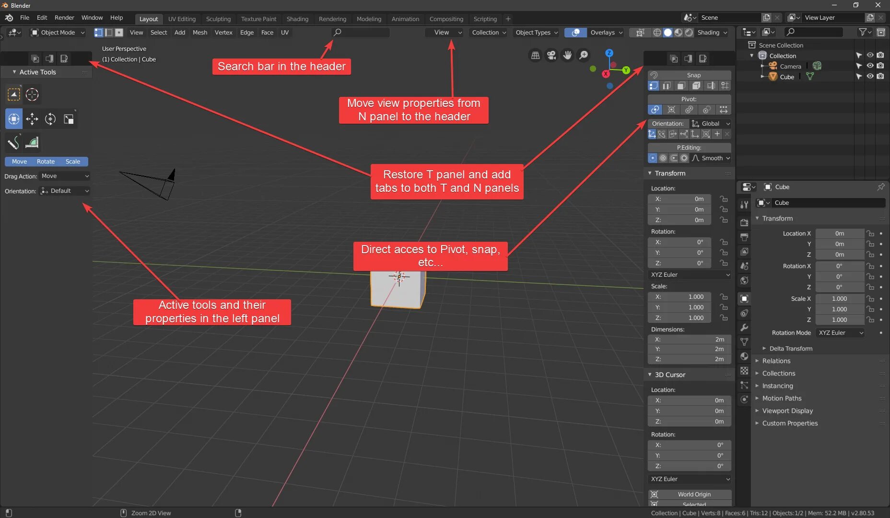The width and height of the screenshot is (890, 518).
Task: Open the Render menu
Action: (x=64, y=18)
